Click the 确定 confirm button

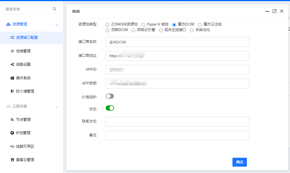(239, 162)
